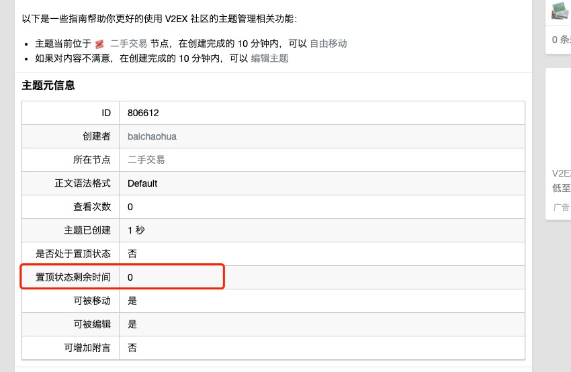
Task: Click the 1 秒 creation time value
Action: tap(136, 230)
